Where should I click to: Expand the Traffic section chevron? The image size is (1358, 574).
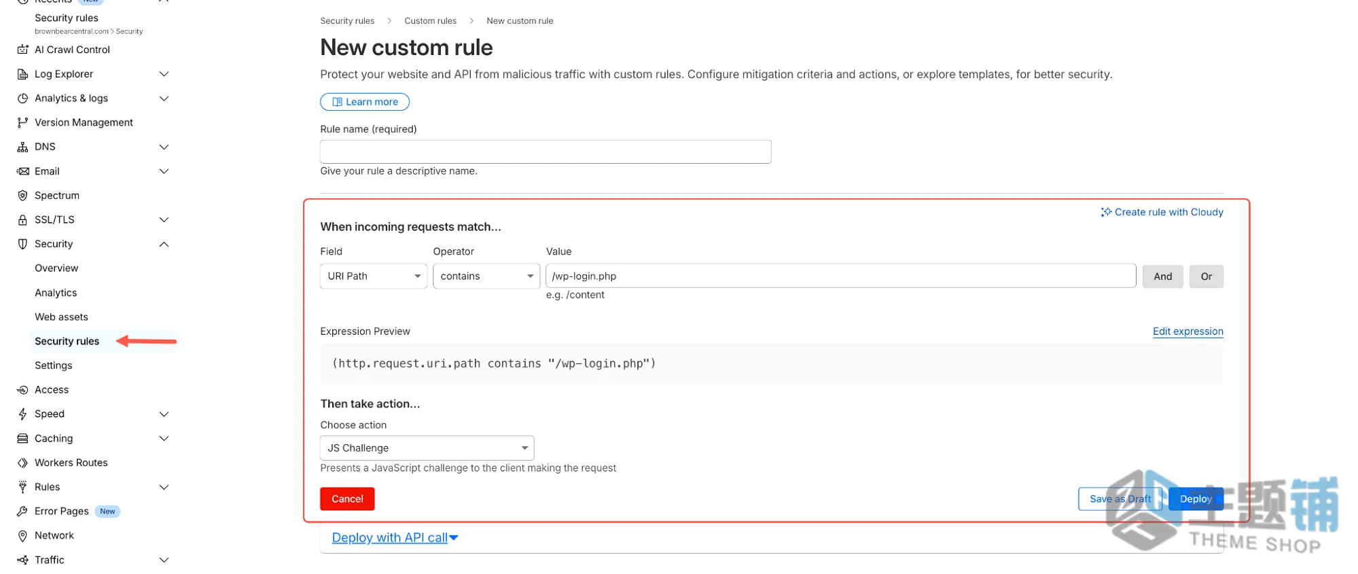point(164,560)
